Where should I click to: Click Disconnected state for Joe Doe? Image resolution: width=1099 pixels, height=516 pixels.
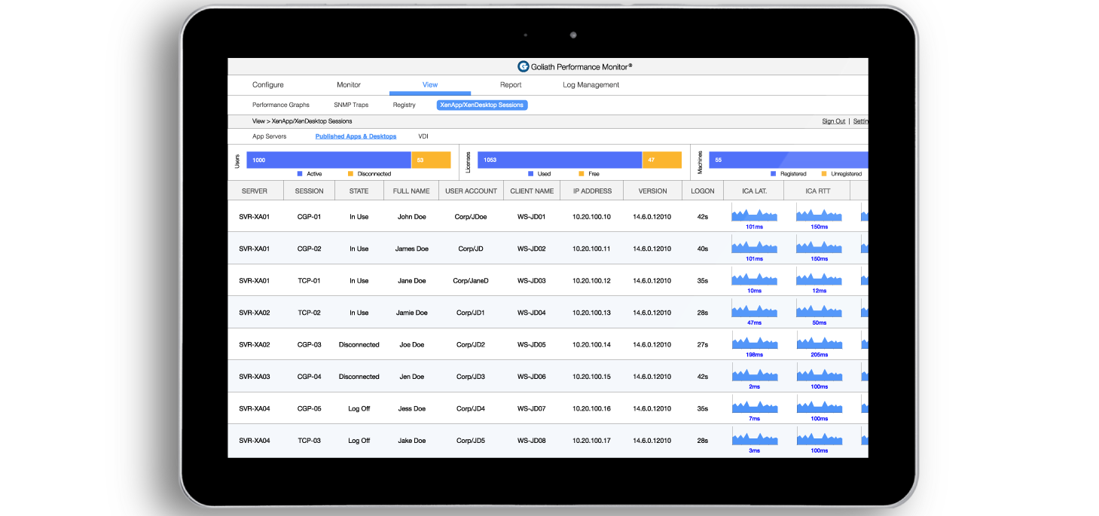pyautogui.click(x=359, y=345)
